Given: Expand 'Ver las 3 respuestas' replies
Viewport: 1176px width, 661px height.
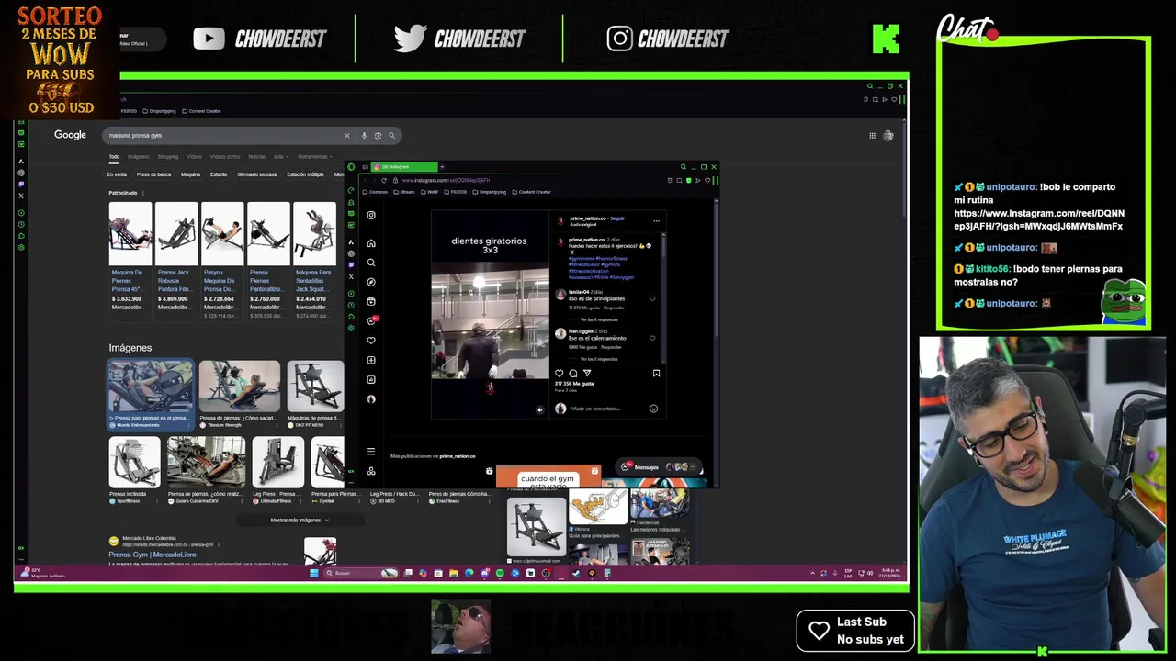Looking at the screenshot, I should point(599,359).
